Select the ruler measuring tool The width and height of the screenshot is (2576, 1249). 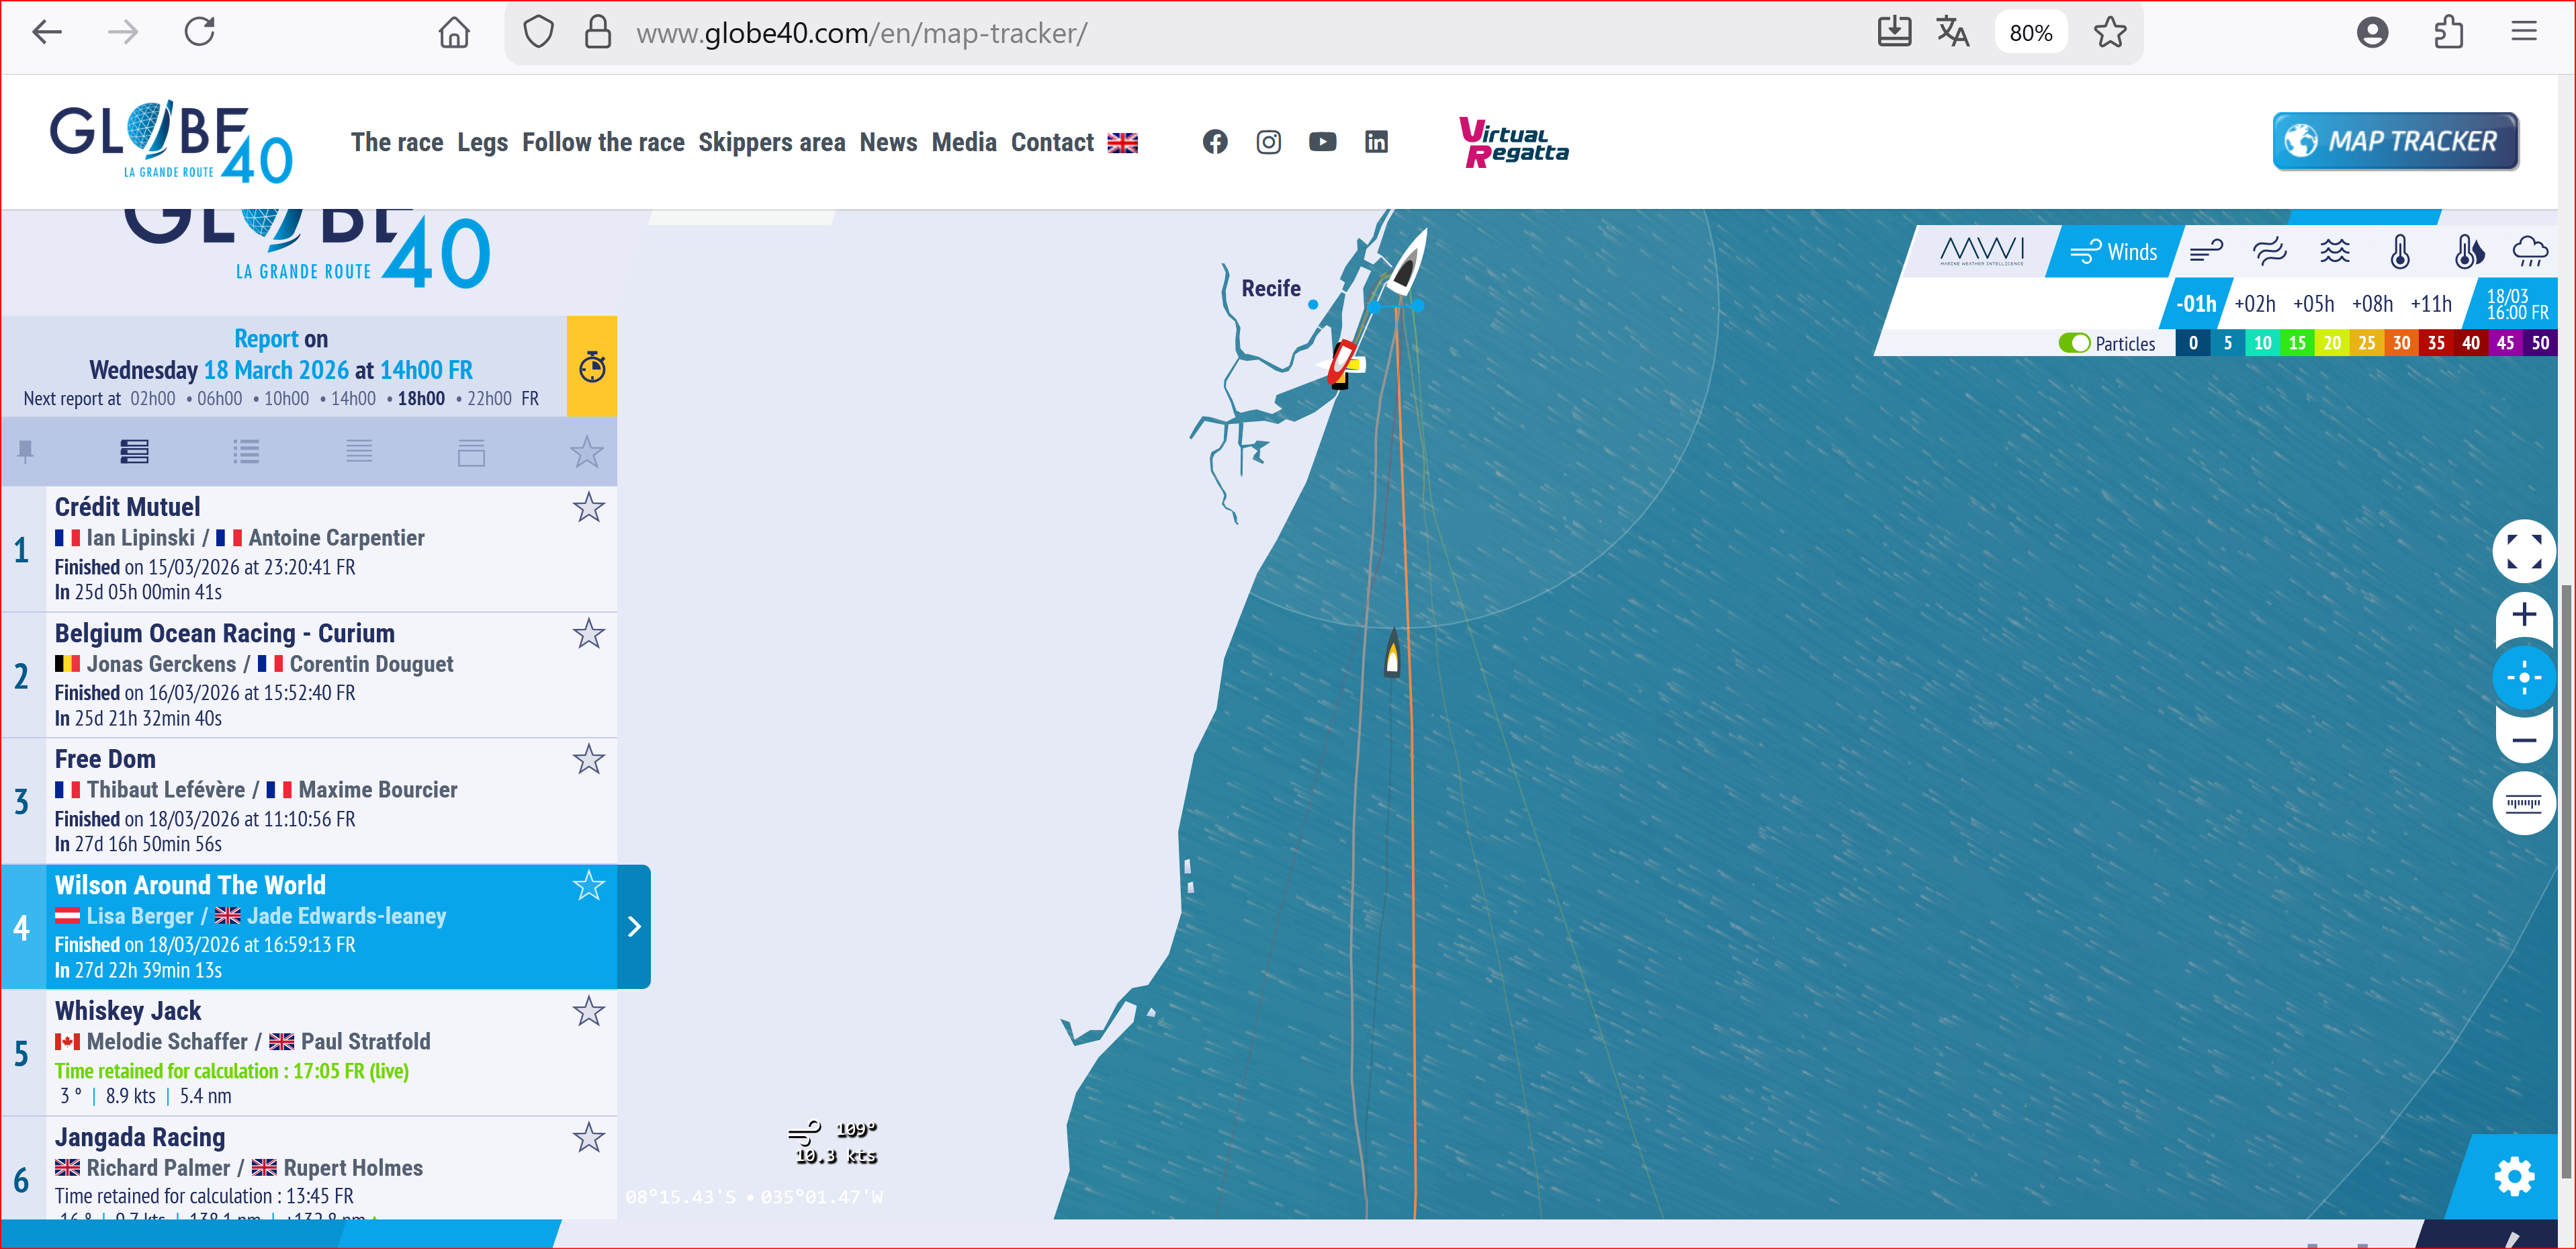2523,803
